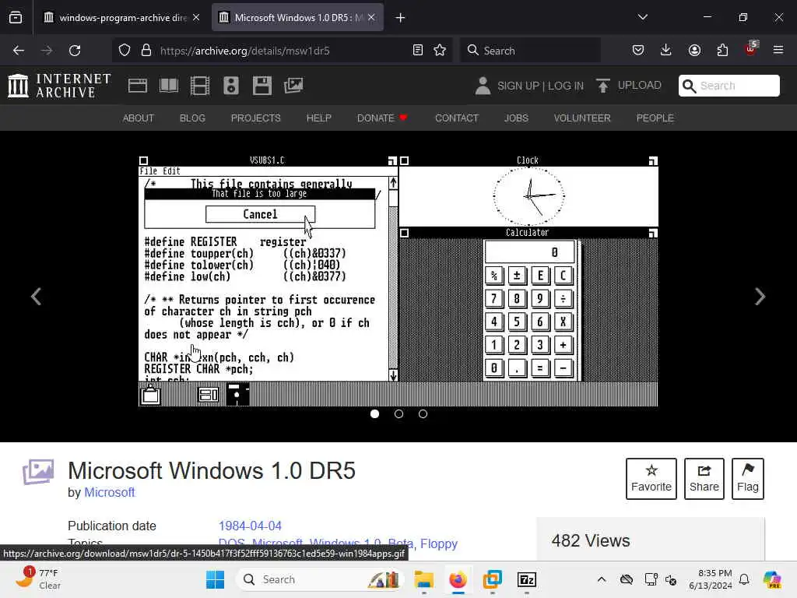This screenshot has height=598, width=797.
Task: Open the Images icon in the Archive bar
Action: click(x=293, y=86)
